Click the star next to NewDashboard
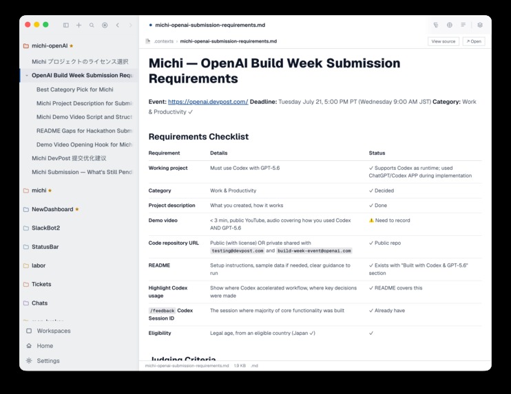511x394 pixels. coord(77,209)
